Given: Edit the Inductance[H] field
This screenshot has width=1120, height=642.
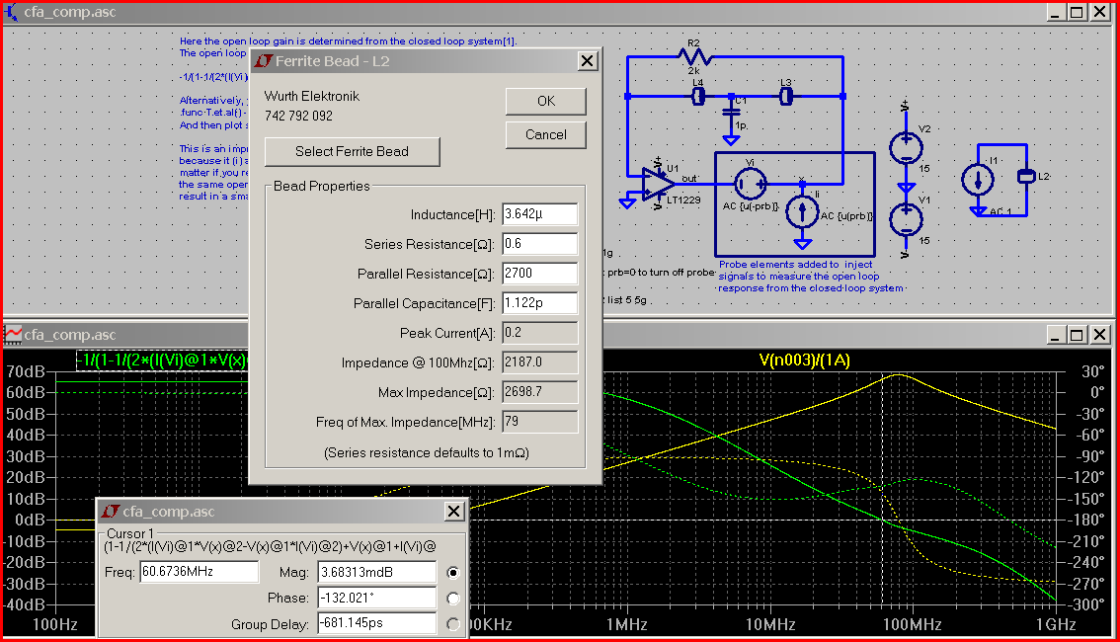Looking at the screenshot, I should click(x=539, y=213).
